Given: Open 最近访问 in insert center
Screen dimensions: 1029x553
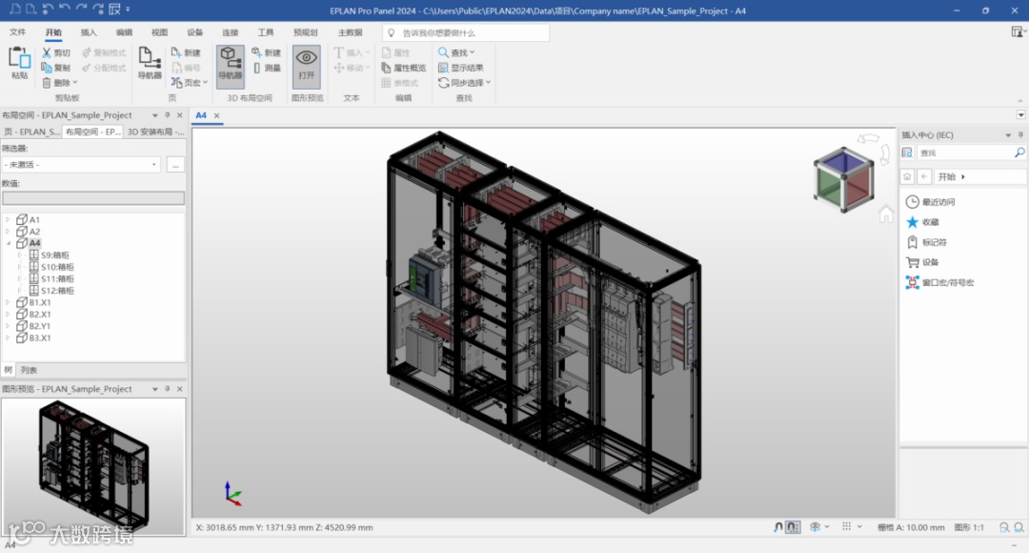Looking at the screenshot, I should click(931, 201).
